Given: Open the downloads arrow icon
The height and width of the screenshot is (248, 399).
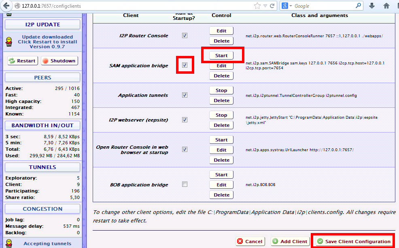Looking at the screenshot, I should coord(372,6).
